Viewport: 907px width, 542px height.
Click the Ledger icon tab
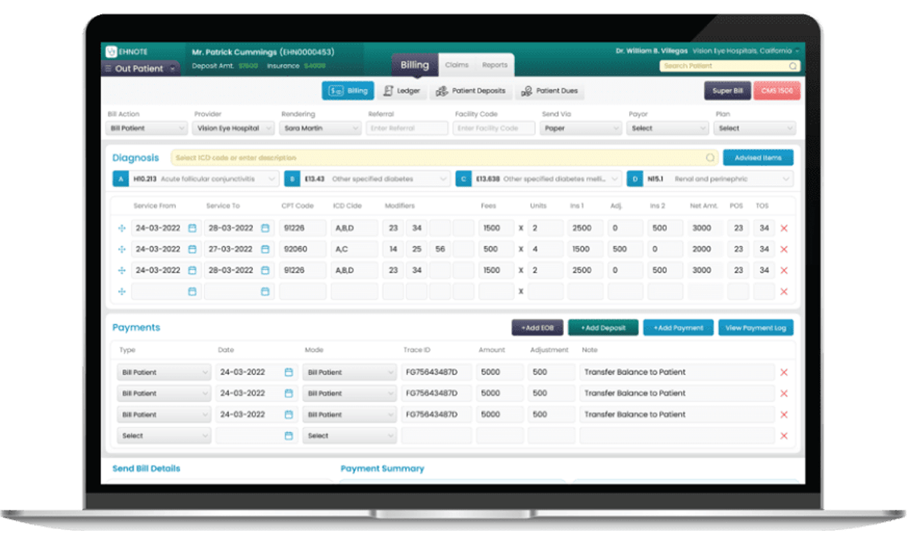tap(402, 91)
